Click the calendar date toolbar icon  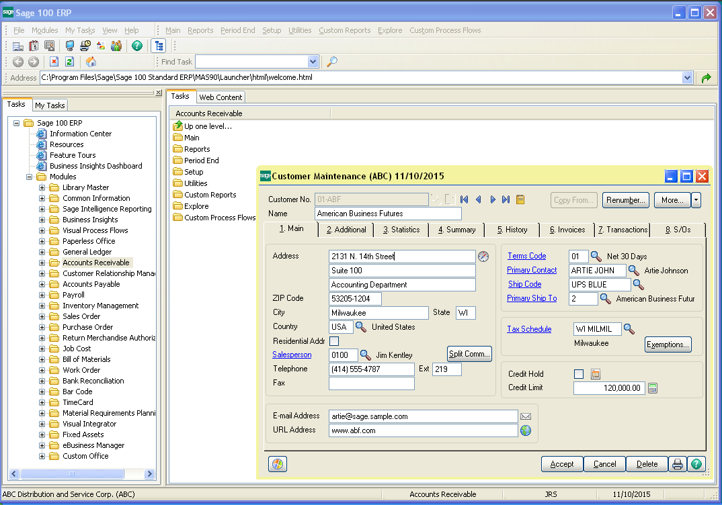pos(34,46)
